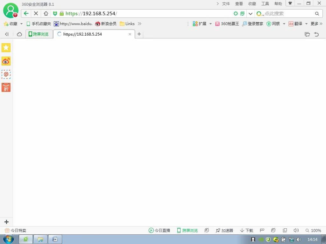Change the 100% zoom level

tap(313, 230)
